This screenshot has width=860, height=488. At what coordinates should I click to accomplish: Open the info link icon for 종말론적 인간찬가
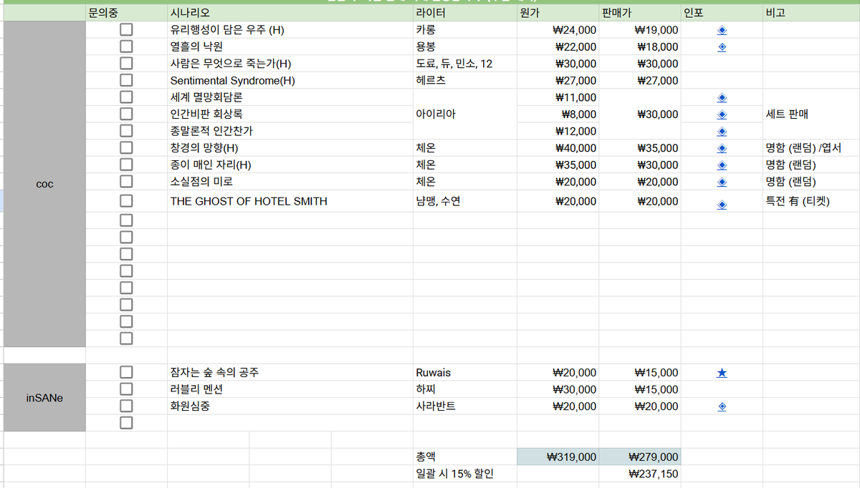722,132
